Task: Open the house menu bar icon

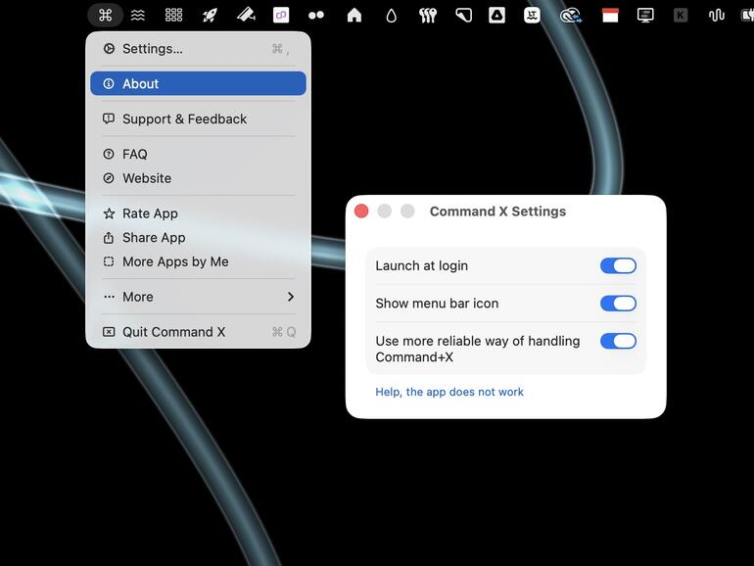Action: pos(354,16)
